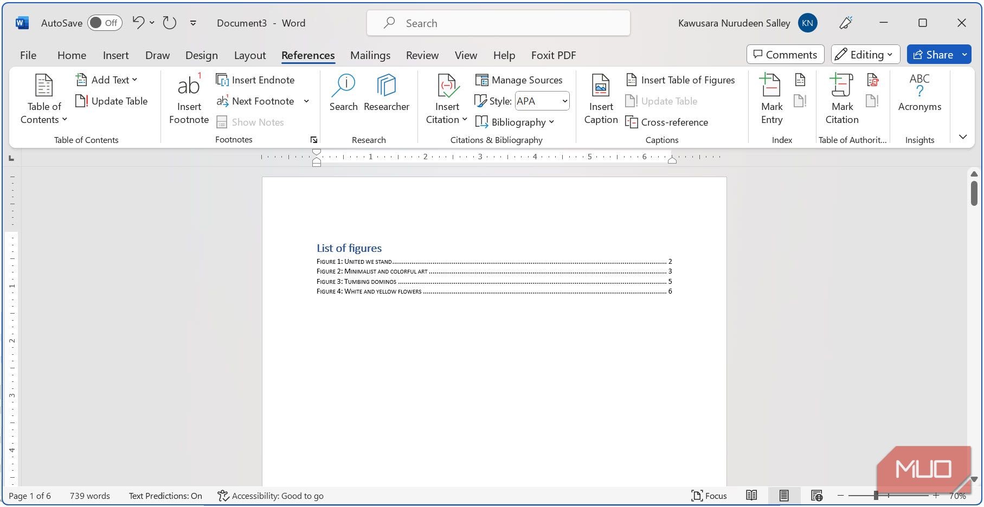Image resolution: width=984 pixels, height=507 pixels.
Task: Click the List of figures heading
Action: [349, 248]
